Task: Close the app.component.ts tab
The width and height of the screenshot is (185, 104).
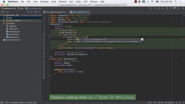Action: pos(88,12)
